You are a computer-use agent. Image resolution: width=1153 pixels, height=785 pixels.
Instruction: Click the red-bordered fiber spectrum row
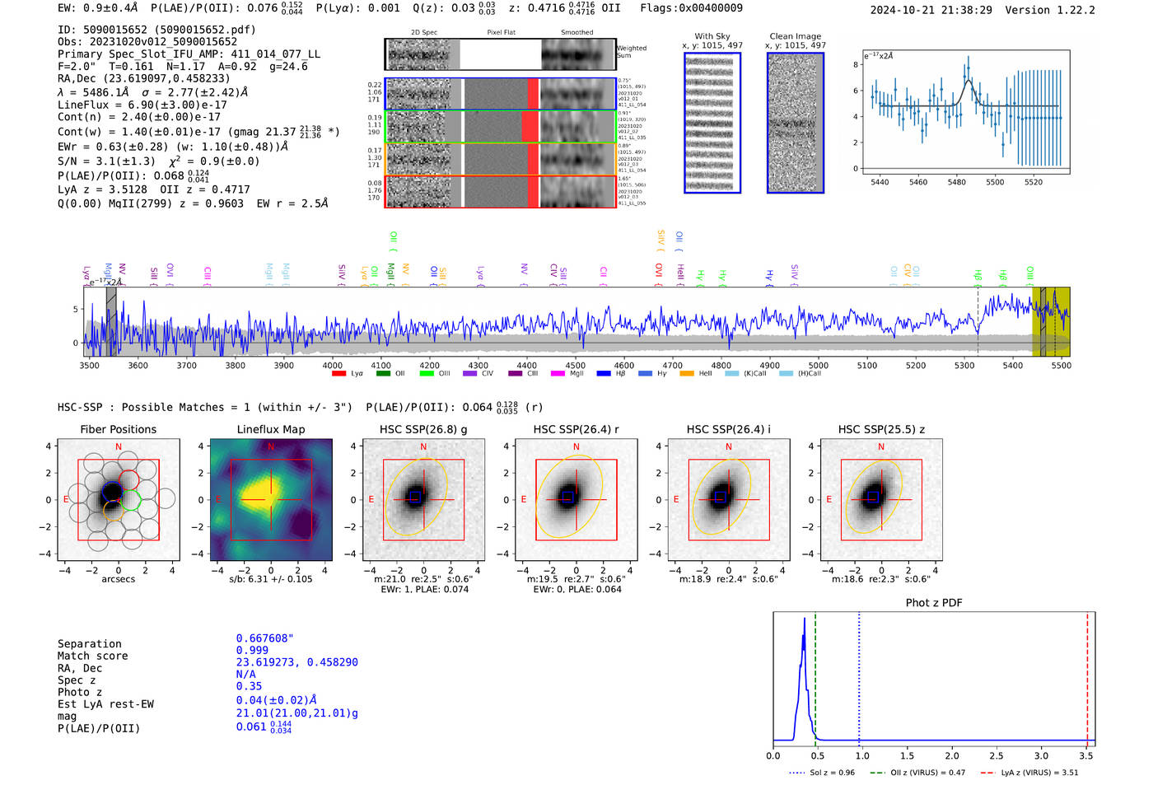[x=501, y=191]
